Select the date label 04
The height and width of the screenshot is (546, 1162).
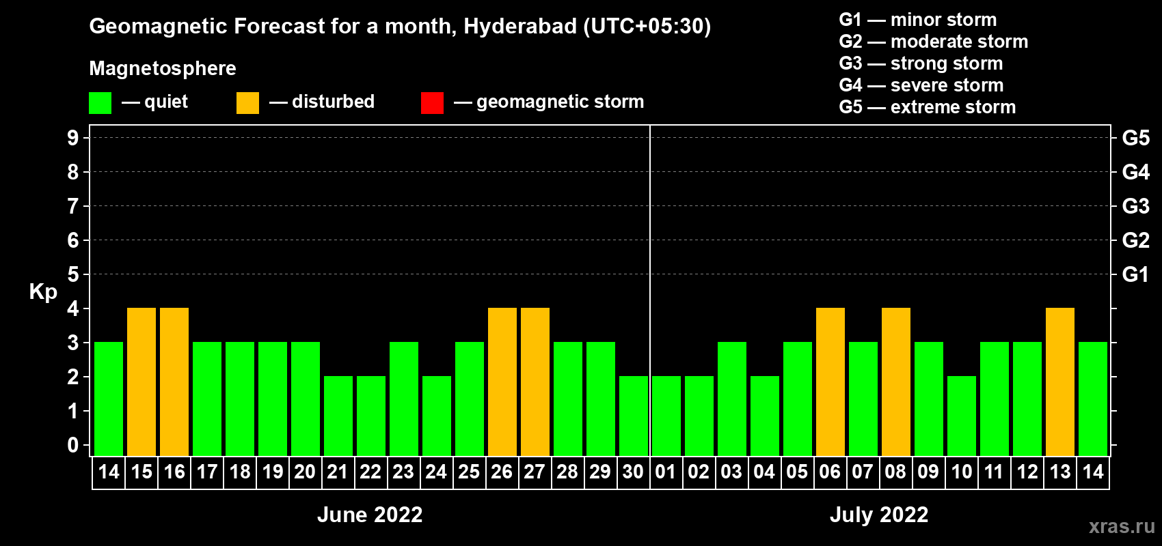pos(764,472)
